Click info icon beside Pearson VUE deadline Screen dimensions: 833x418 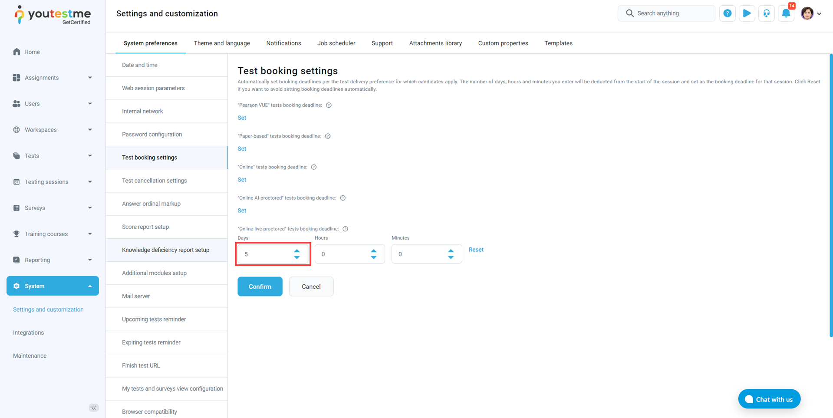click(329, 105)
